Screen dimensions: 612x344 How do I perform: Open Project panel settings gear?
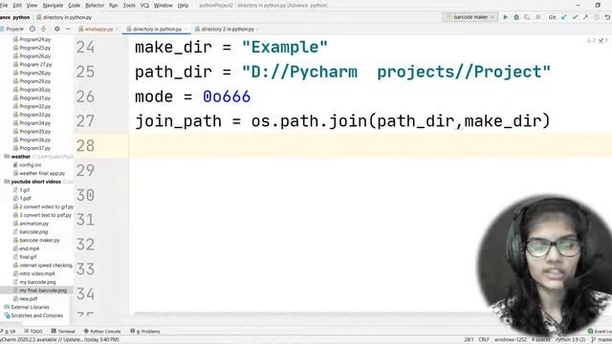point(57,29)
